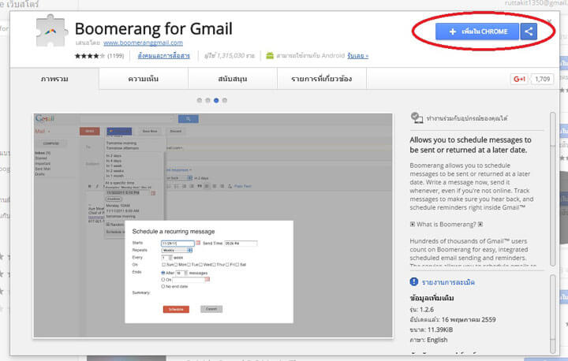This screenshot has width=568, height=361.
Task: Click the Android 'รับเลย »' link
Action: 357,56
